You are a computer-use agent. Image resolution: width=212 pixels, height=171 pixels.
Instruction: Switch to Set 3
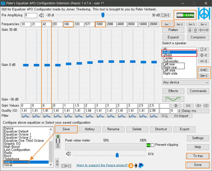(x=191, y=24)
